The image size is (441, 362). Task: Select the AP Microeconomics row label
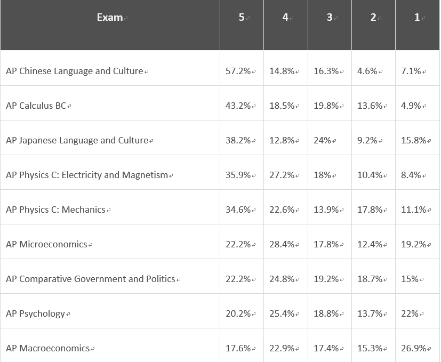[46, 244]
